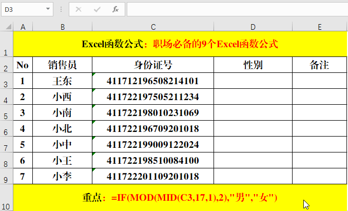
Task: Select column D header
Action: pyautogui.click(x=253, y=27)
